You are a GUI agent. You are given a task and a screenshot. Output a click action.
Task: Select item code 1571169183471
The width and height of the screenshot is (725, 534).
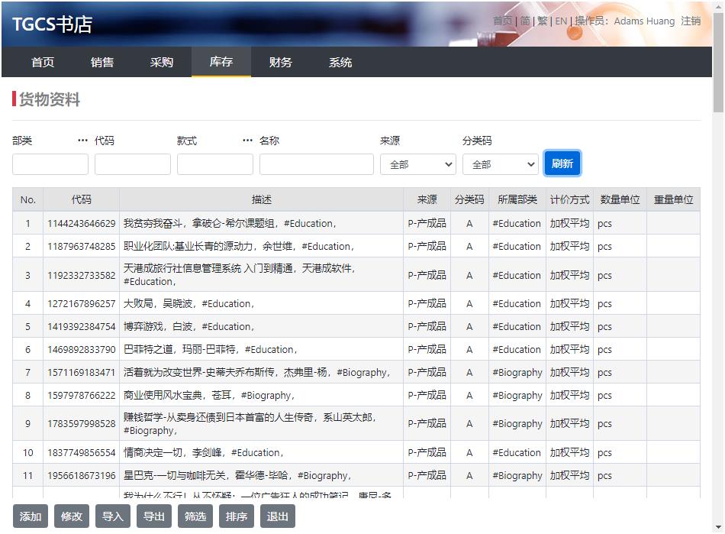tap(82, 373)
